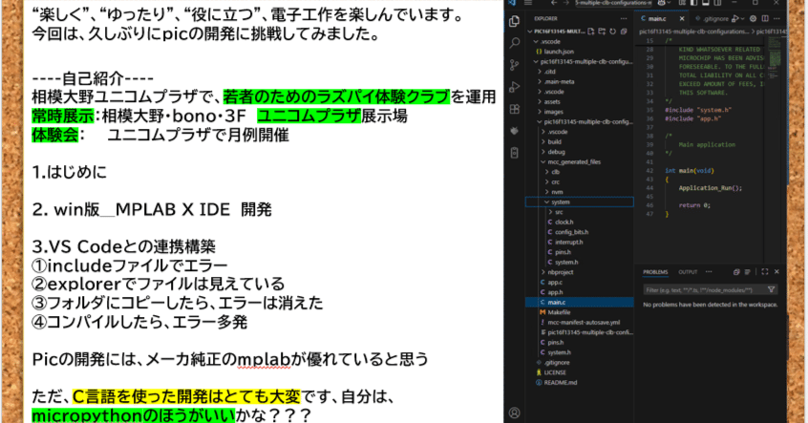Split the editor to the right
The image size is (808, 423).
click(765, 18)
